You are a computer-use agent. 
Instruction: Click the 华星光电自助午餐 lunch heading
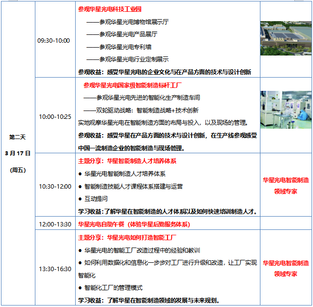[134, 224]
